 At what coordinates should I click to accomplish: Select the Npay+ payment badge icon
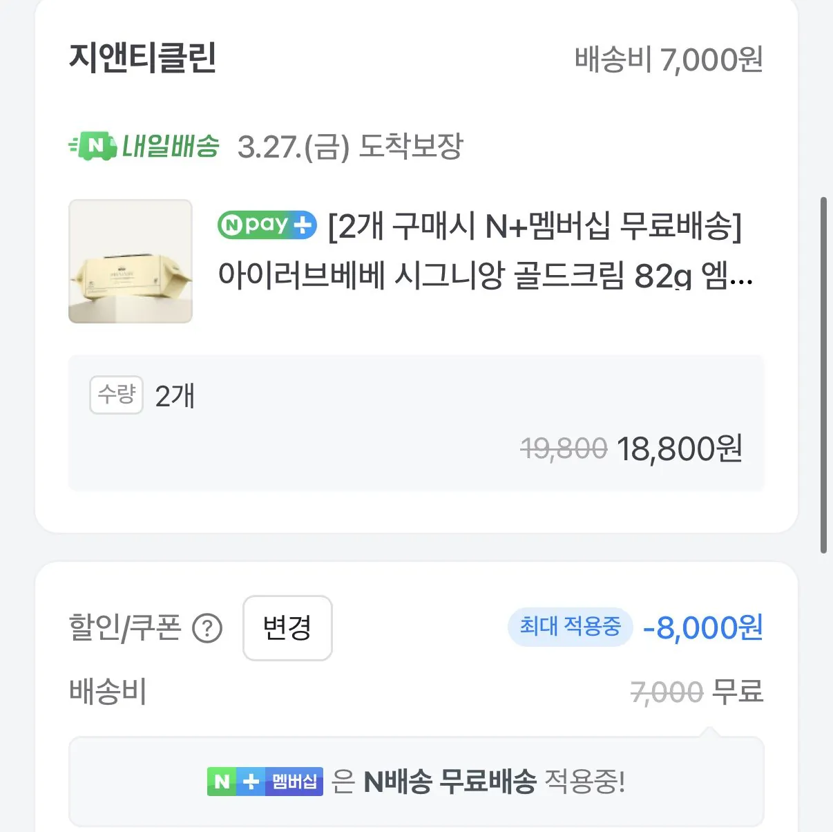point(265,224)
